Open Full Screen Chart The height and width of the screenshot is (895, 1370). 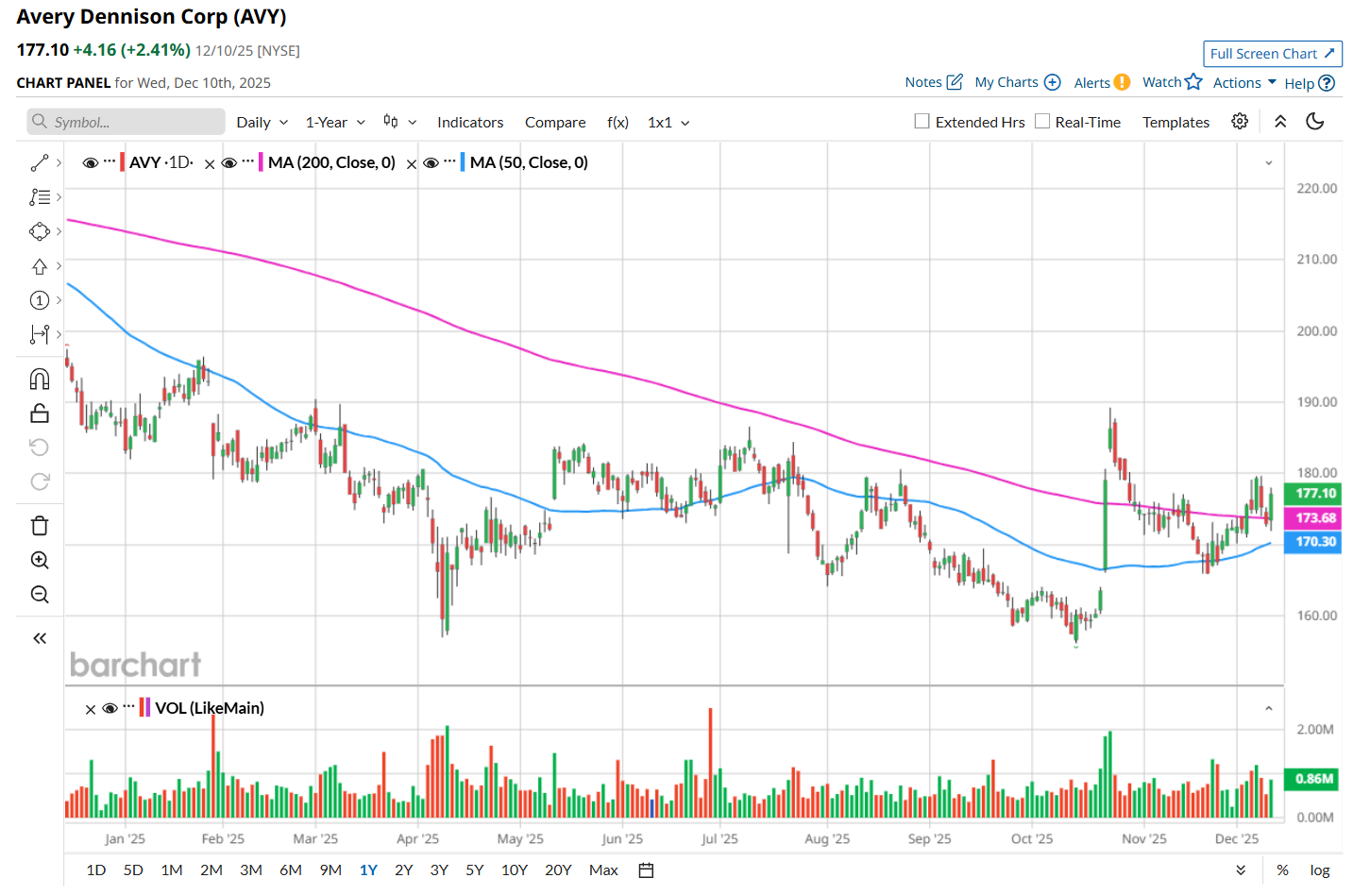click(x=1273, y=54)
